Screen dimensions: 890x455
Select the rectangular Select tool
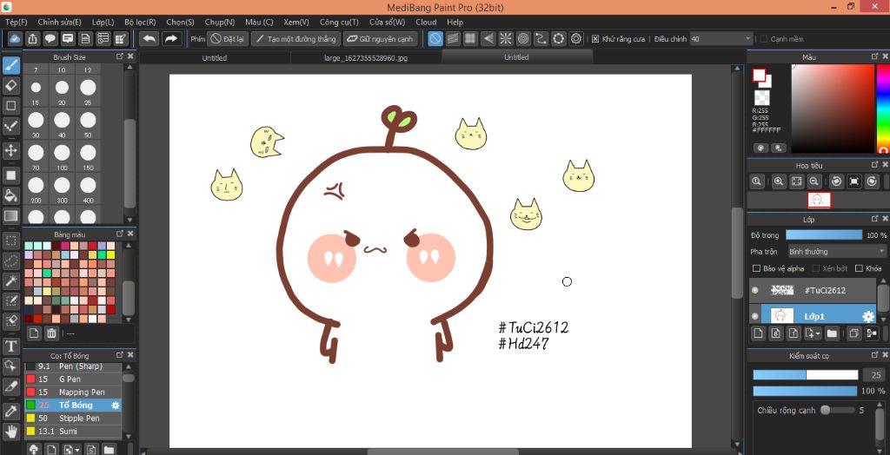point(11,240)
